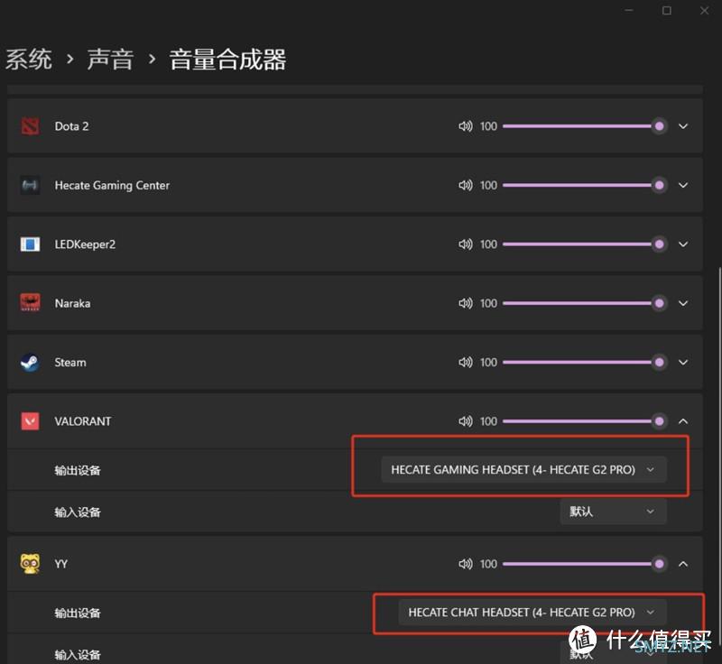Click the Hecate Gaming Center app icon

31,185
